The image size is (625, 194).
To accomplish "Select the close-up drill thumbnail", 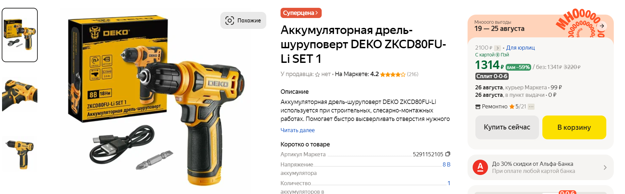I will (20, 94).
